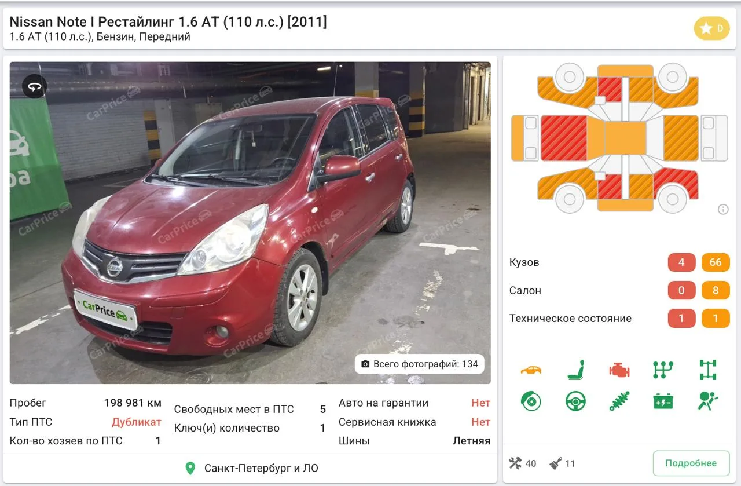This screenshot has height=486, width=741.
Task: Click the Кузов label
Action: 524,262
